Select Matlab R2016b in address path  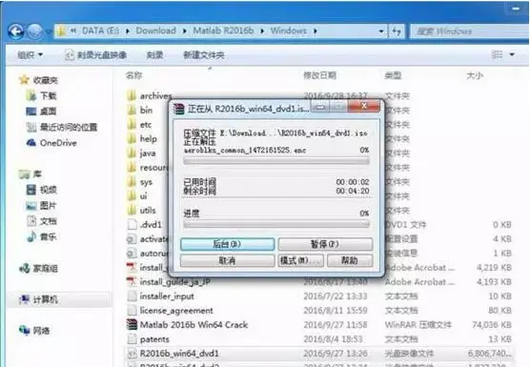[223, 31]
